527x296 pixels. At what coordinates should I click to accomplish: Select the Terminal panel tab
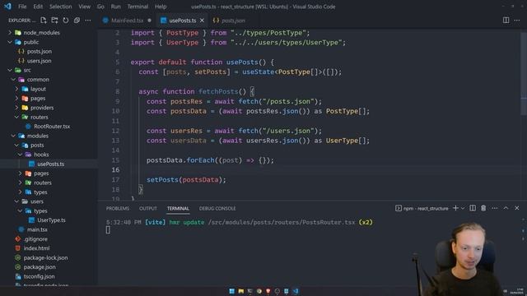[x=178, y=208]
